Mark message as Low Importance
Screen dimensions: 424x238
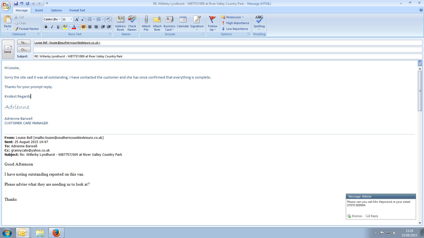235,29
